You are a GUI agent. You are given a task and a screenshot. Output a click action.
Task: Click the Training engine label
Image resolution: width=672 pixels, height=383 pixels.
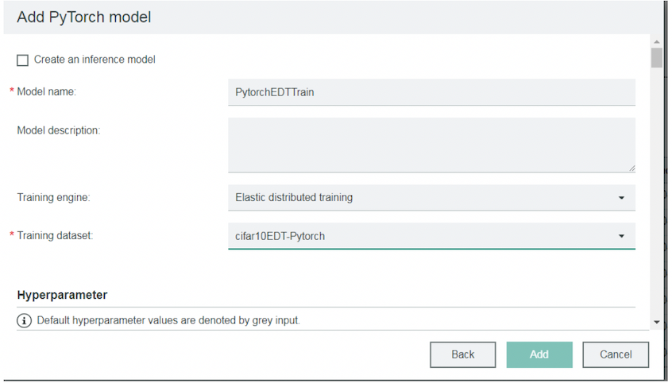(53, 197)
